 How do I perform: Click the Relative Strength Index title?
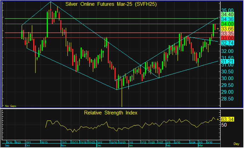pos(111,113)
